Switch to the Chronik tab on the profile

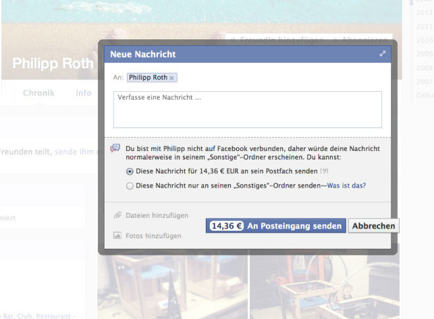coord(39,93)
